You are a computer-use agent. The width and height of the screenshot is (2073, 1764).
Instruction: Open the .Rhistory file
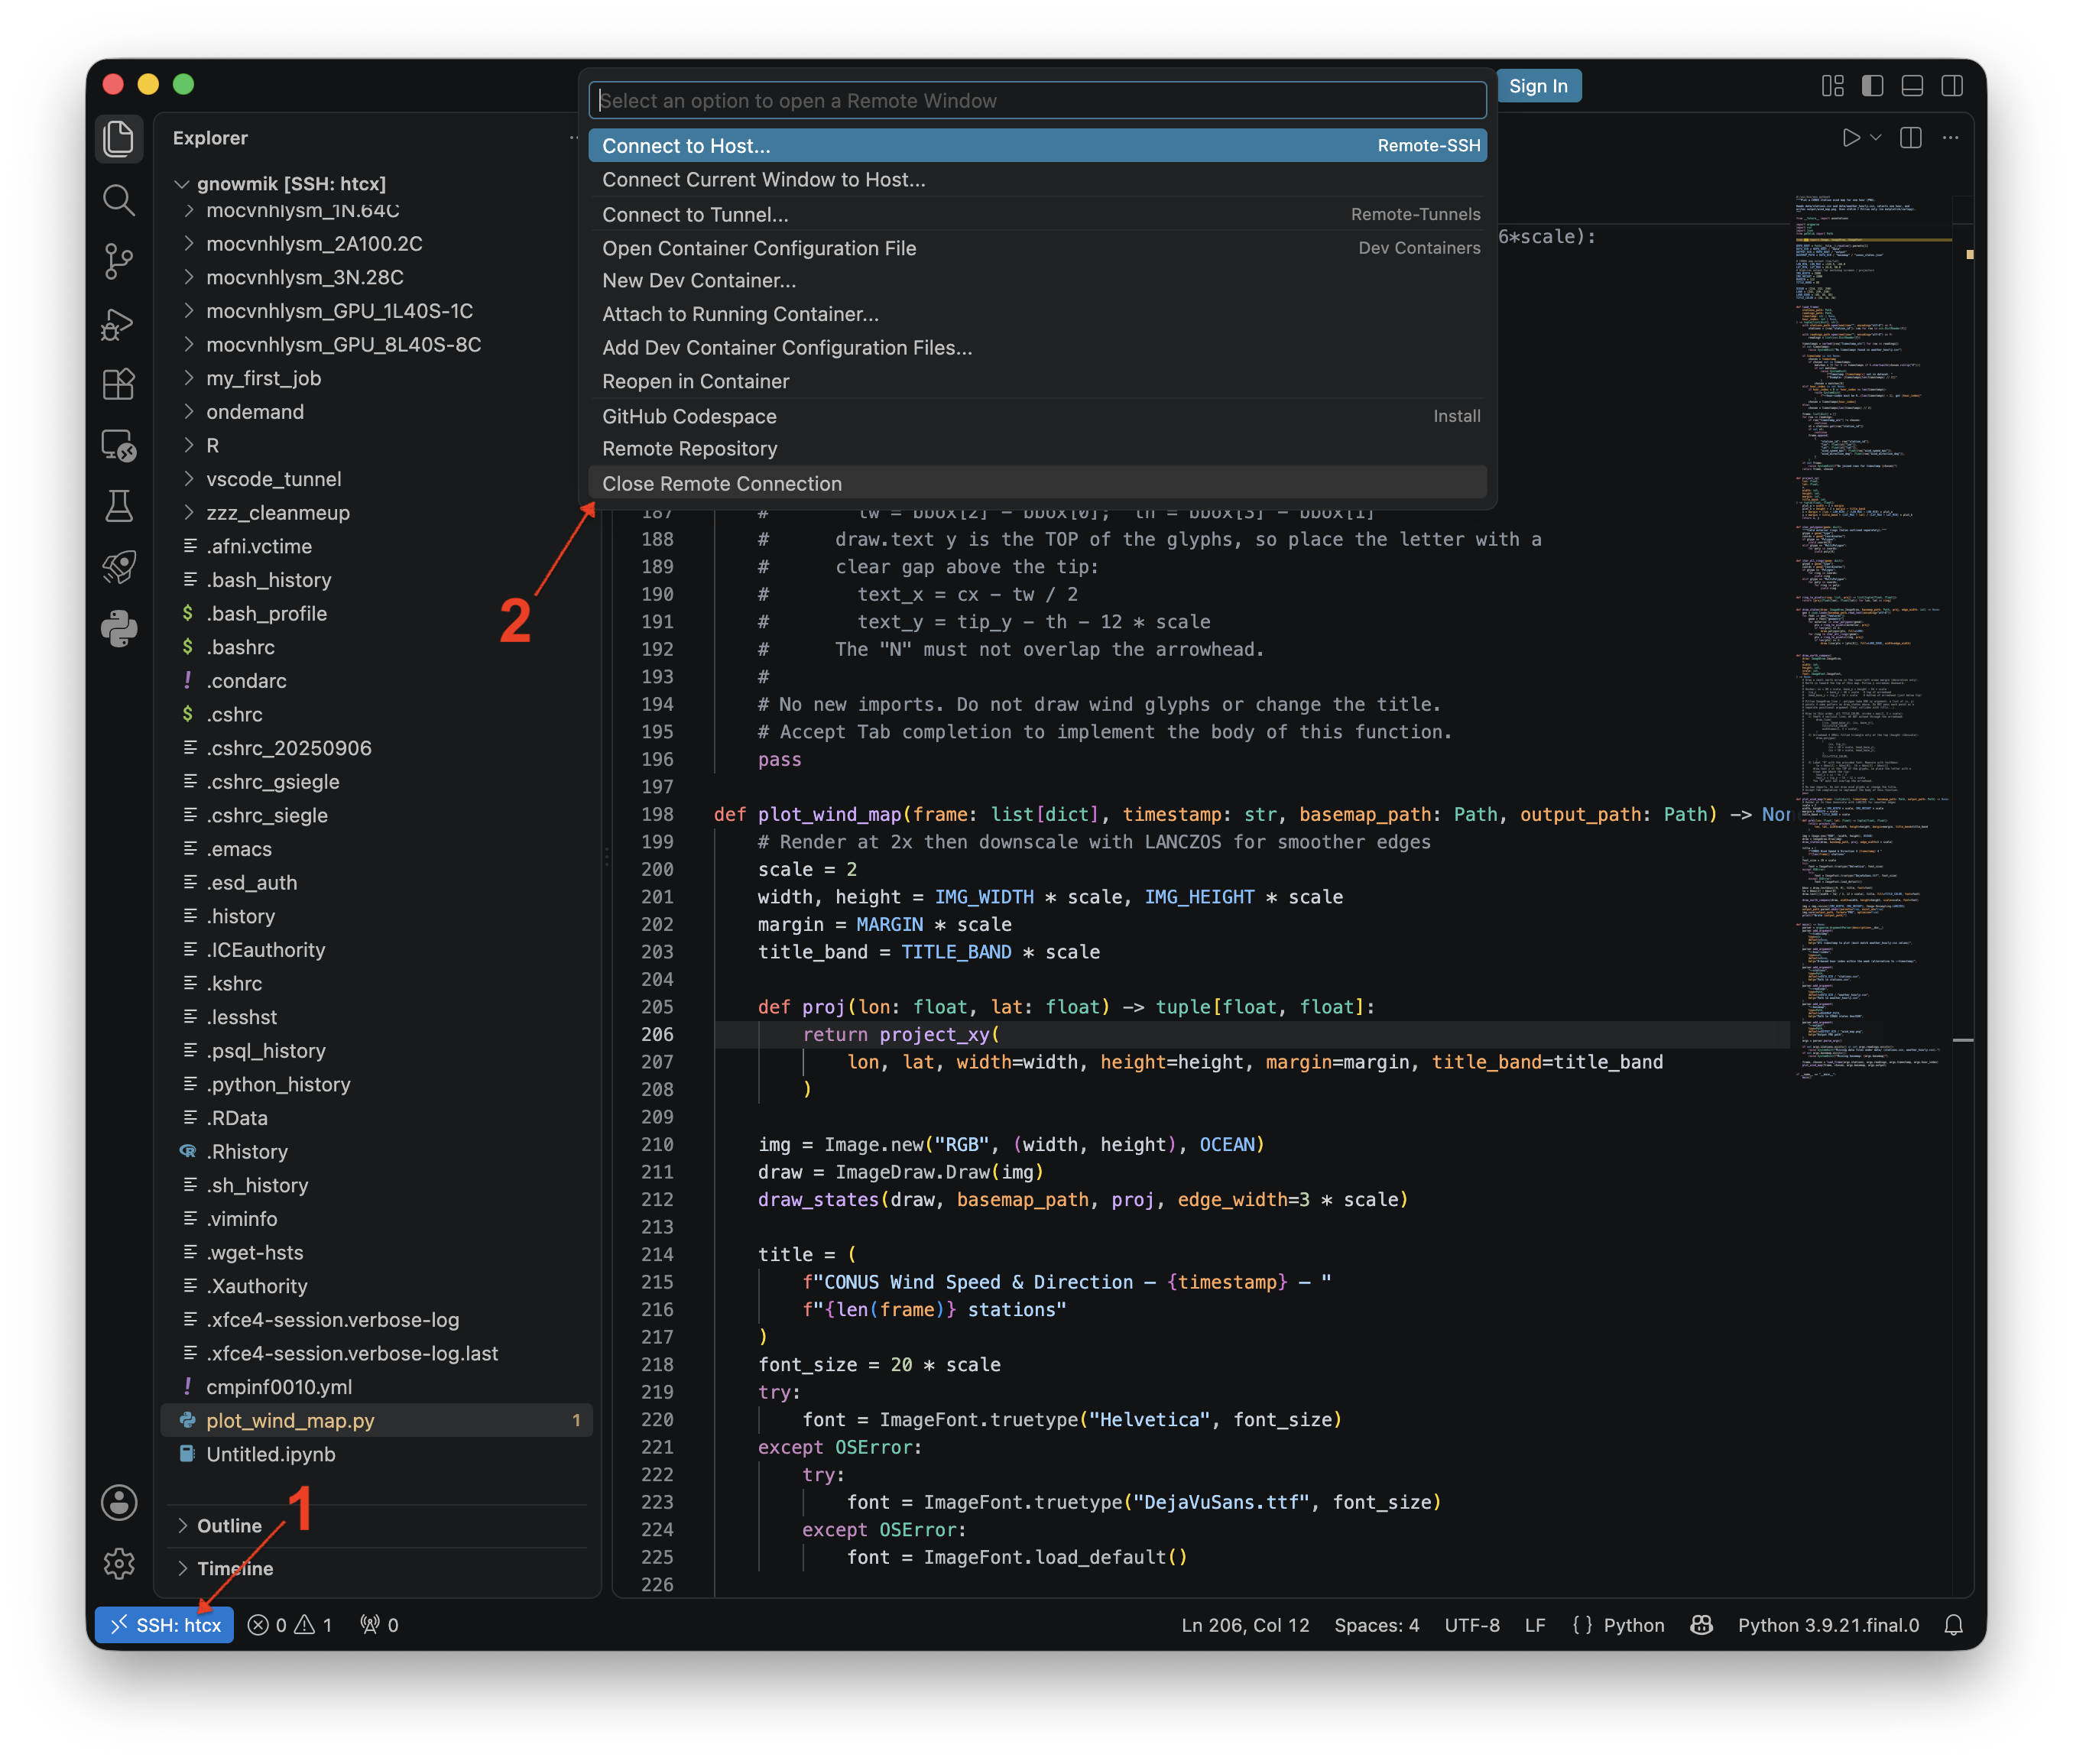pos(377,1152)
